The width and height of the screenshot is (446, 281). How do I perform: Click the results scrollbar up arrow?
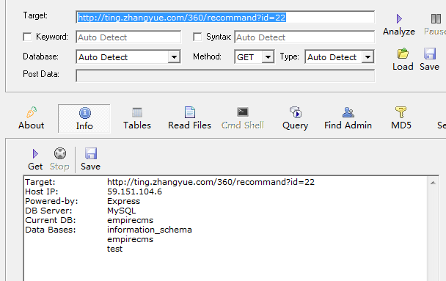tap(433, 183)
